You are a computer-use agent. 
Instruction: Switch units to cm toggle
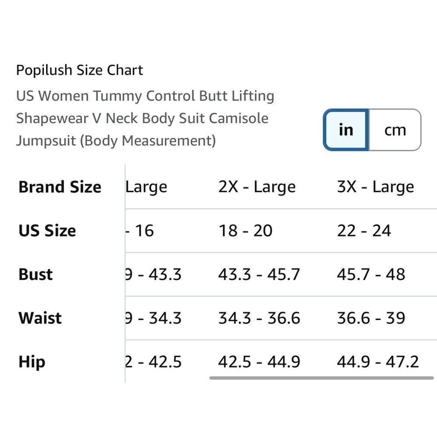[395, 130]
